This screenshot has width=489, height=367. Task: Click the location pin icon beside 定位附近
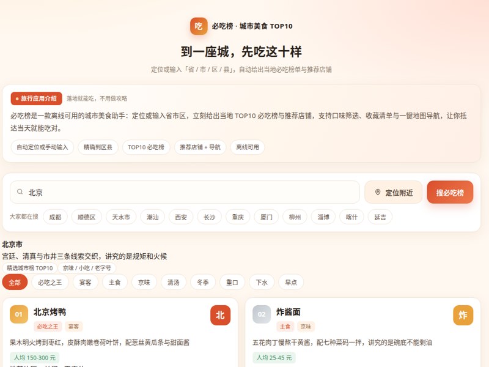(377, 192)
